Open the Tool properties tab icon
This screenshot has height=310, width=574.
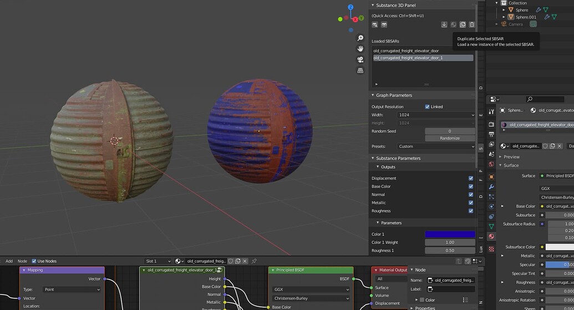pos(491,111)
